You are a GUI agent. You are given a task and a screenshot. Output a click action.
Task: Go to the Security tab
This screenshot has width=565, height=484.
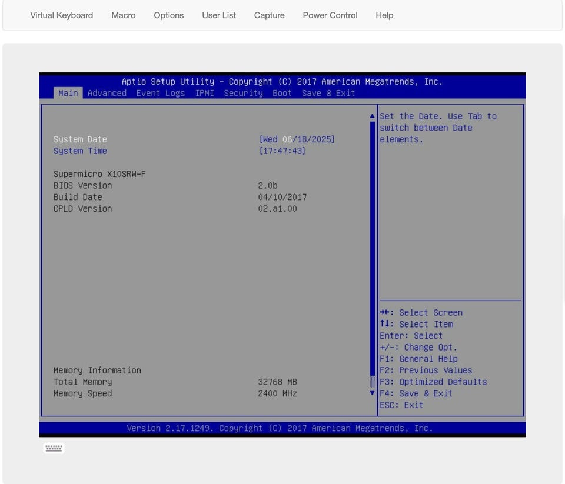tap(243, 93)
